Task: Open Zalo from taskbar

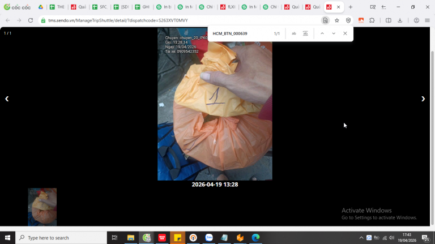Action: pyautogui.click(x=209, y=238)
